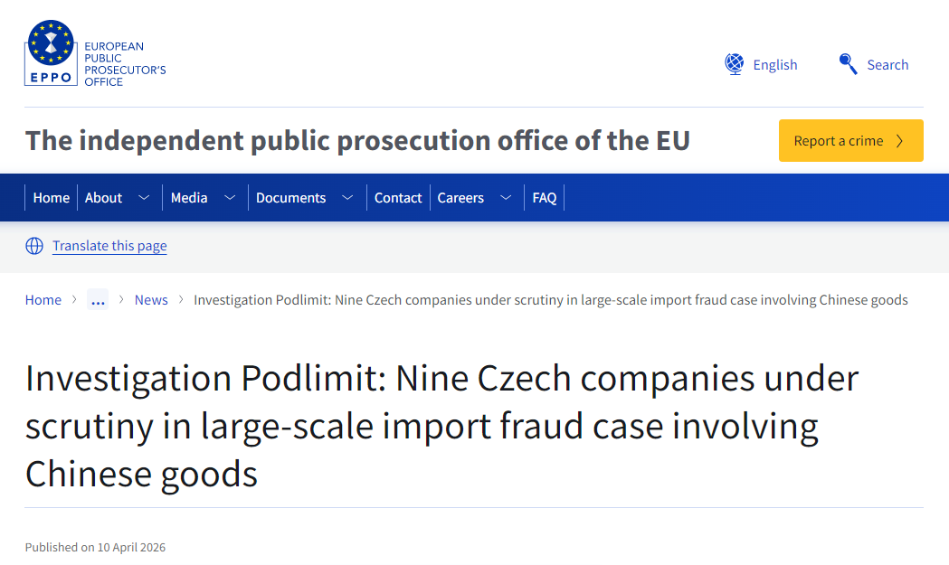Click the magnifying glass search icon
This screenshot has width=949, height=565.
click(x=848, y=64)
